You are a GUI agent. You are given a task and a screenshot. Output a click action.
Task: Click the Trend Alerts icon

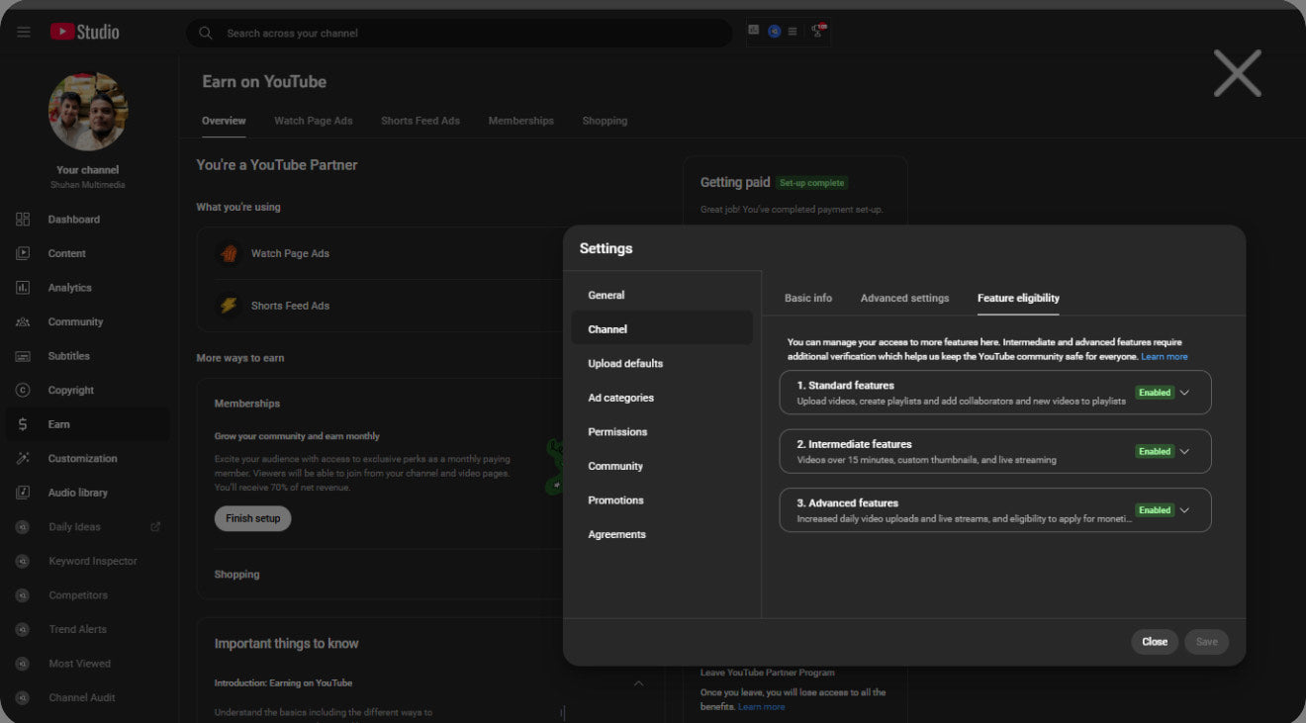(x=23, y=629)
